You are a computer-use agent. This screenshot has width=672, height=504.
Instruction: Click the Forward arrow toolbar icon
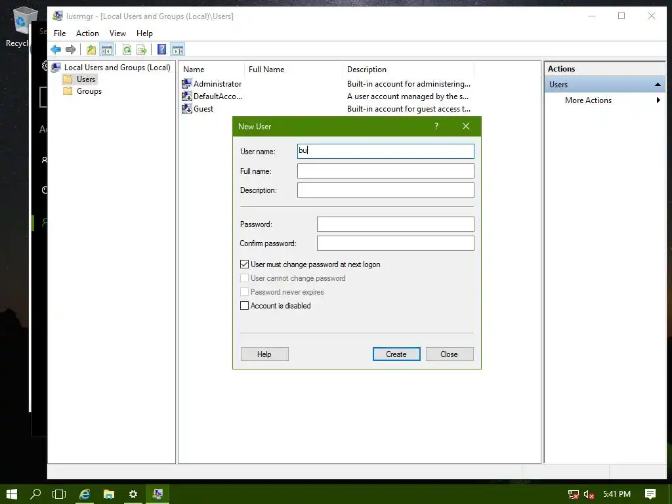[71, 49]
